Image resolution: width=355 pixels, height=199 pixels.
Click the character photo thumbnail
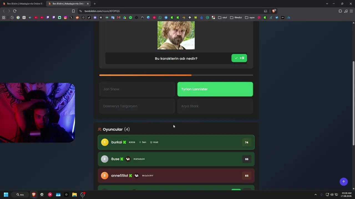click(x=176, y=35)
